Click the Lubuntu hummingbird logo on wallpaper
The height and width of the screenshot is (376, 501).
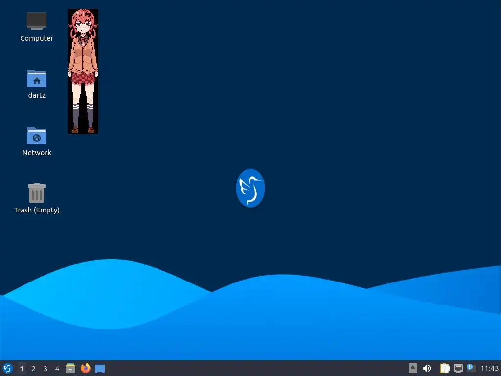click(250, 188)
